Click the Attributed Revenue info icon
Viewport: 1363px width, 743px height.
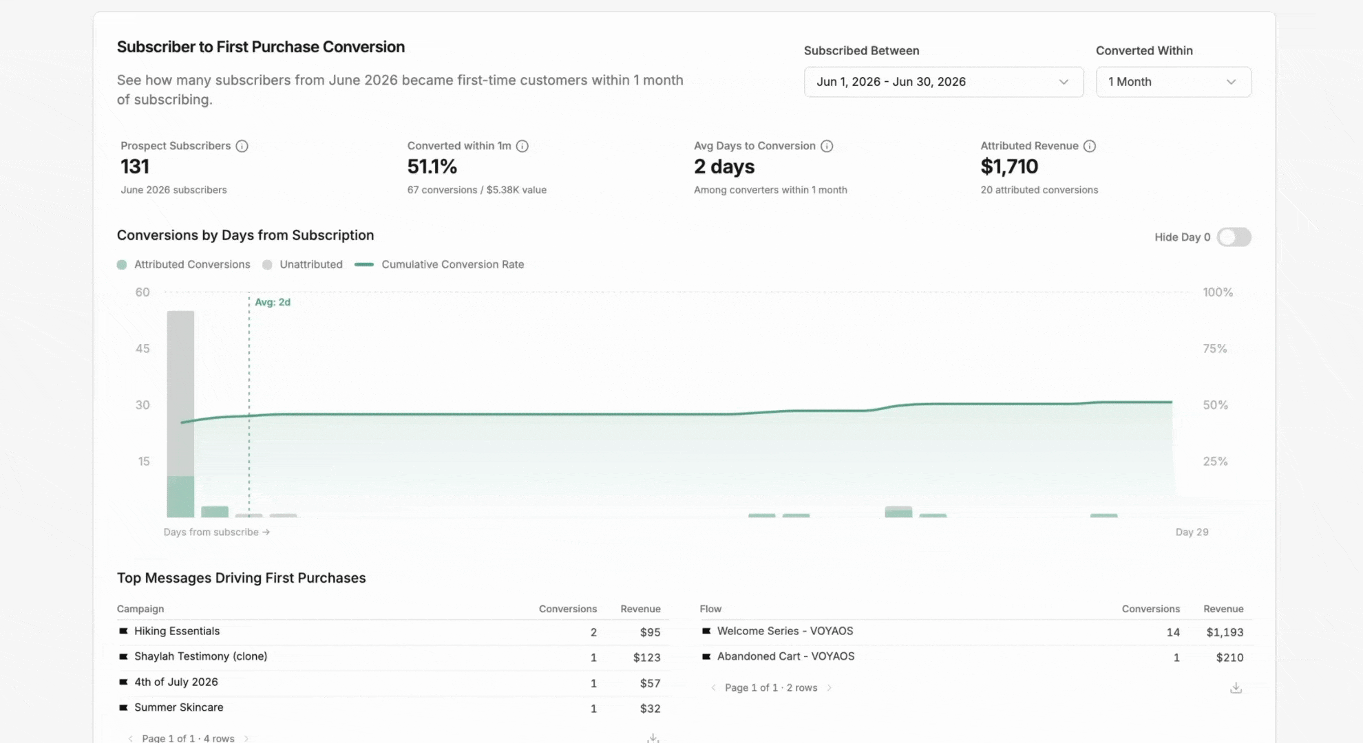pyautogui.click(x=1090, y=146)
